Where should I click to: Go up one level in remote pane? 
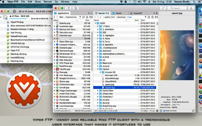coord(145,17)
